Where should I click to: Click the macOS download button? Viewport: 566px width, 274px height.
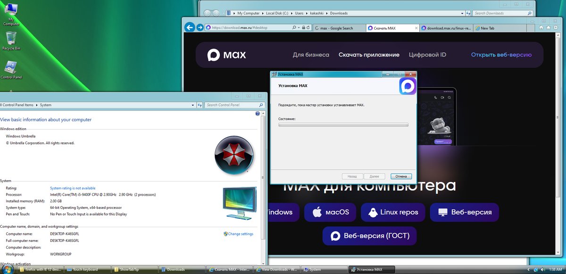pos(330,212)
